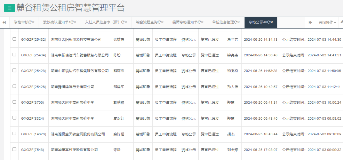Click 麓城印象 in 郑建军 row

(x=143, y=87)
